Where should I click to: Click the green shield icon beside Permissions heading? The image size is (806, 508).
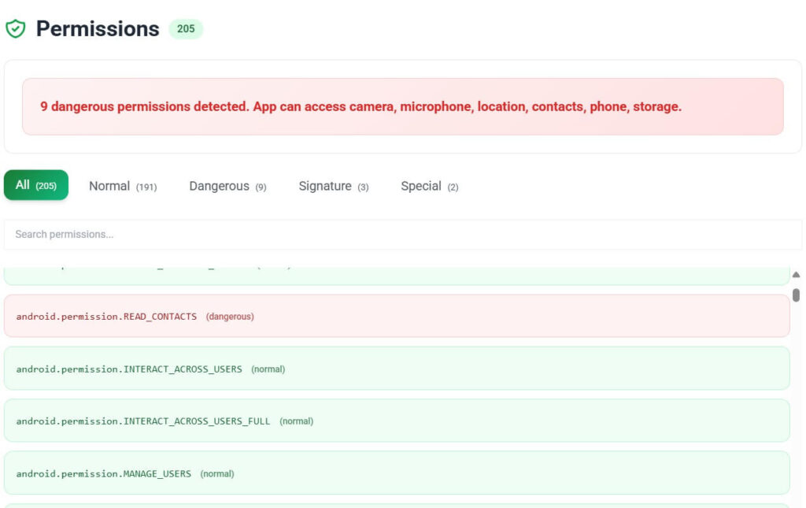(x=16, y=27)
